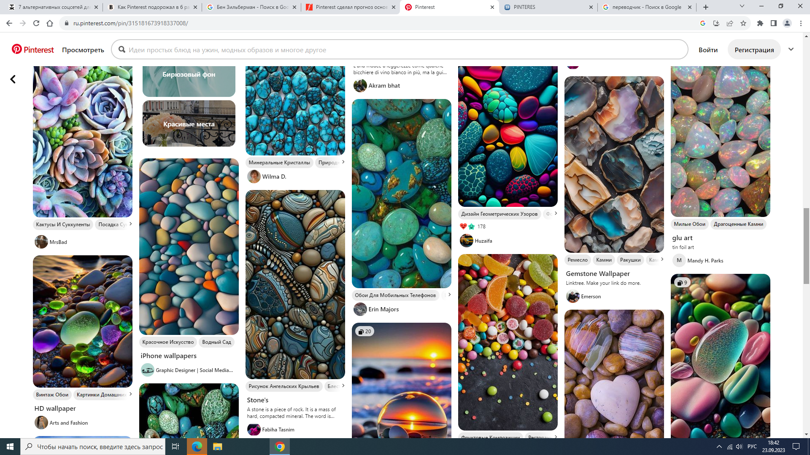The width and height of the screenshot is (810, 455).
Task: Open Akram bhat profile avatar
Action: point(360,86)
